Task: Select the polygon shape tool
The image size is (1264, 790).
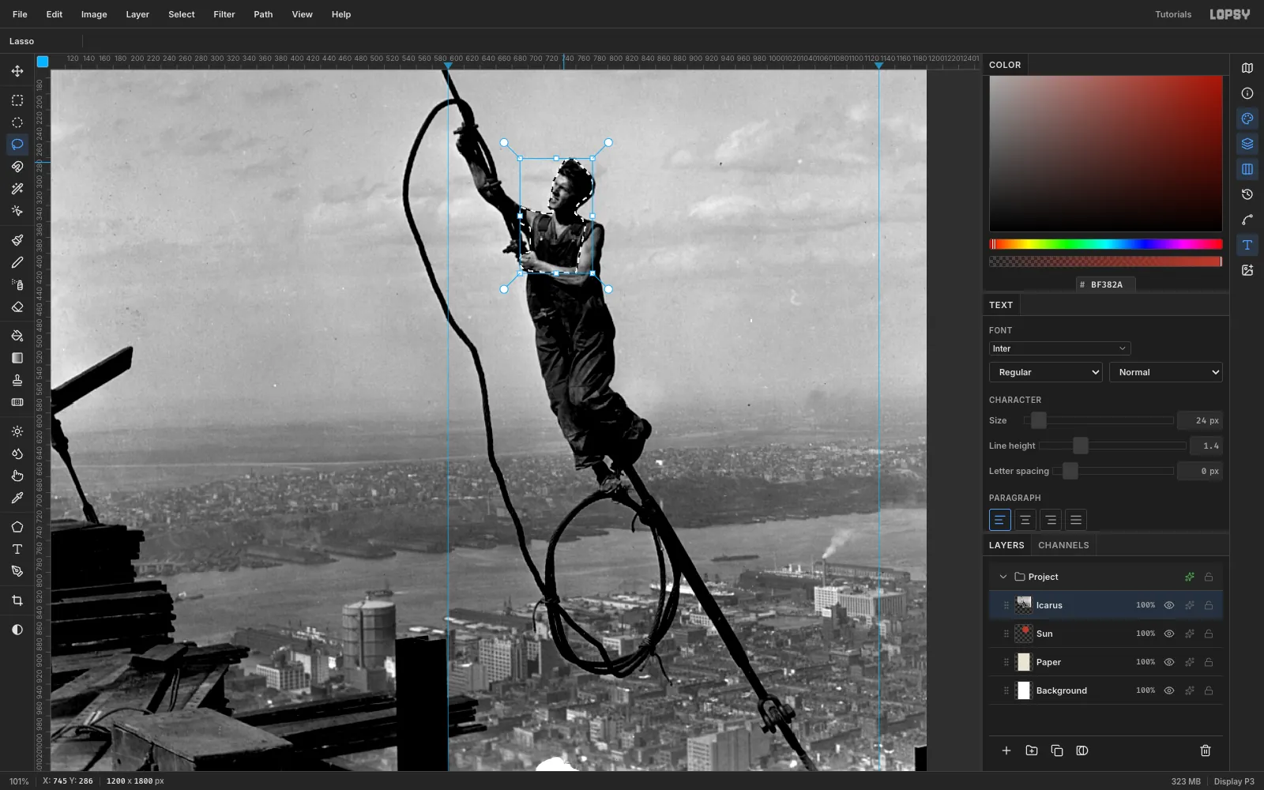Action: coord(17,527)
